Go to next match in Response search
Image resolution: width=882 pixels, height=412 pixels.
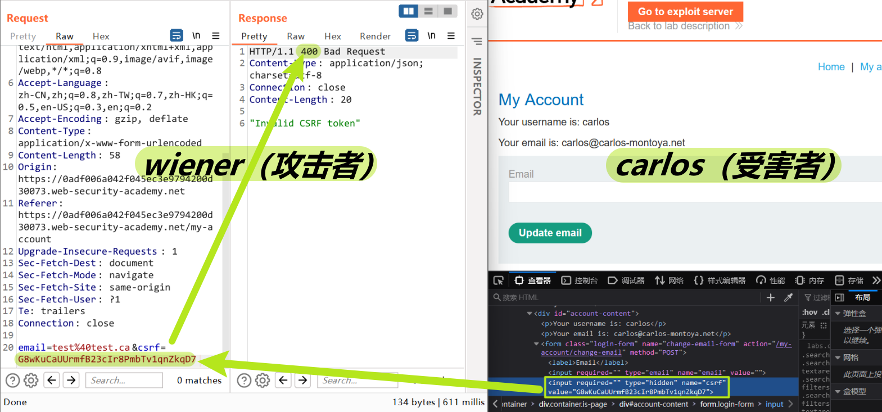pyautogui.click(x=303, y=381)
